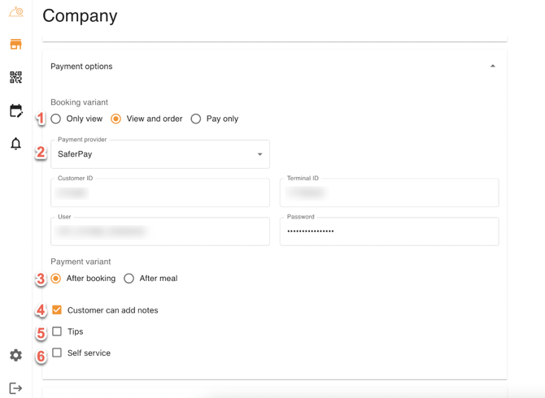The height and width of the screenshot is (398, 545).
Task: Select After meal payment variant
Action: [x=129, y=279]
